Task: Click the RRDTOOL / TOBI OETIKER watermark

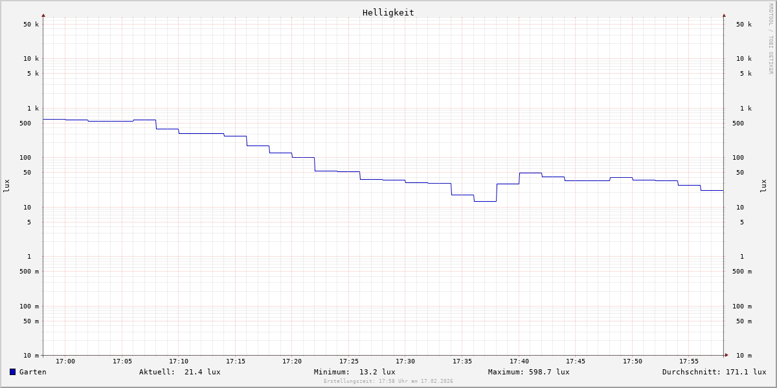Action: (x=771, y=39)
